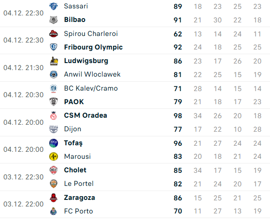Open the Dijon team name link
Image resolution: width=270 pixels, height=220 pixels.
pyautogui.click(x=73, y=129)
